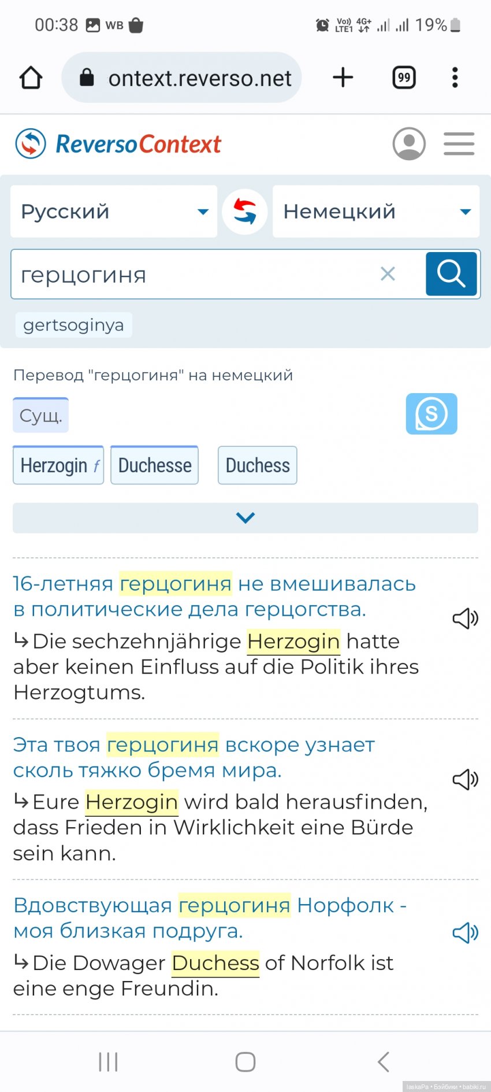The height and width of the screenshot is (1092, 491).
Task: Click the magnifier search button
Action: (451, 274)
